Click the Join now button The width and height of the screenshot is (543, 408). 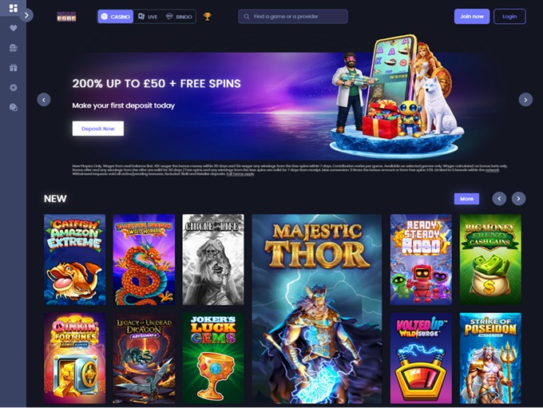click(x=472, y=16)
